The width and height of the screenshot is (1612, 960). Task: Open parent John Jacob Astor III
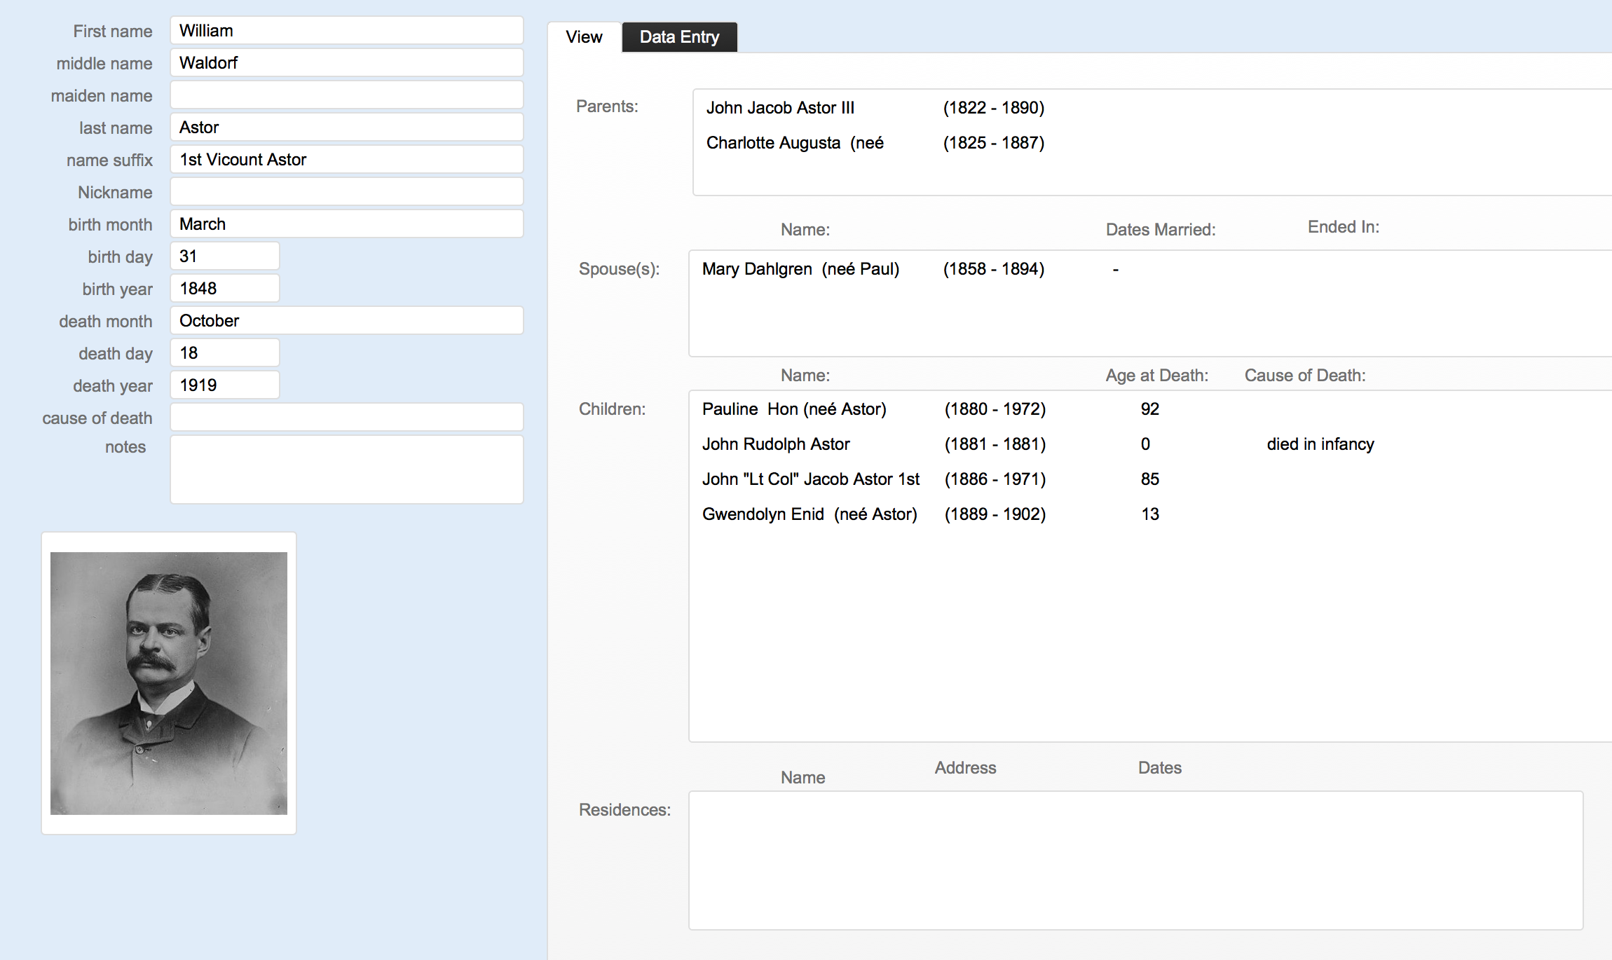[779, 108]
